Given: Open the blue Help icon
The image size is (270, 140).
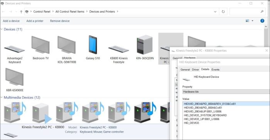Looking at the screenshot, I should (x=262, y=21).
